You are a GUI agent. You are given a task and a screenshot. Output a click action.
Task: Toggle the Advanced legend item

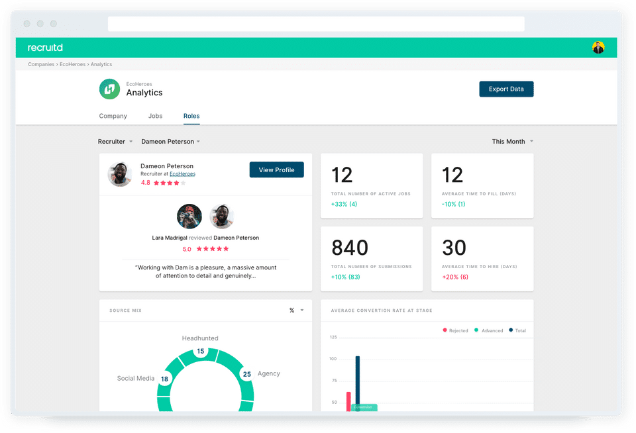pos(489,330)
